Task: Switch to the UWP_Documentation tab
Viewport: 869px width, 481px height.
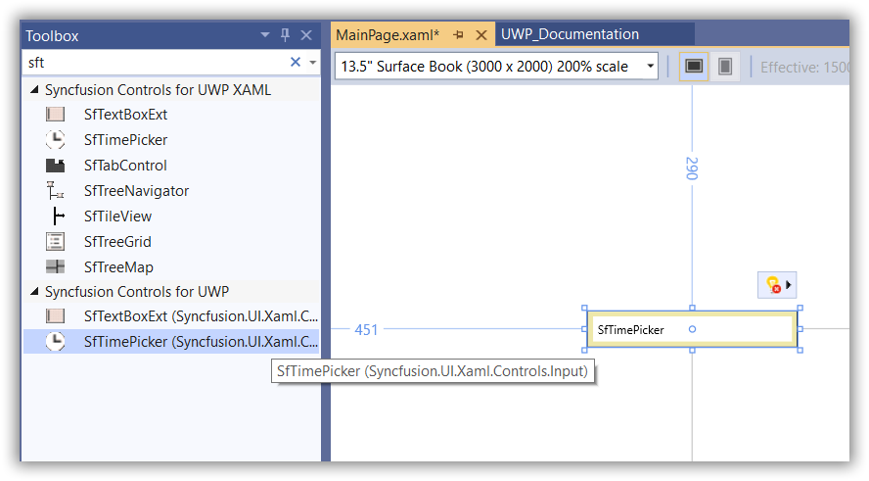Action: (x=570, y=34)
